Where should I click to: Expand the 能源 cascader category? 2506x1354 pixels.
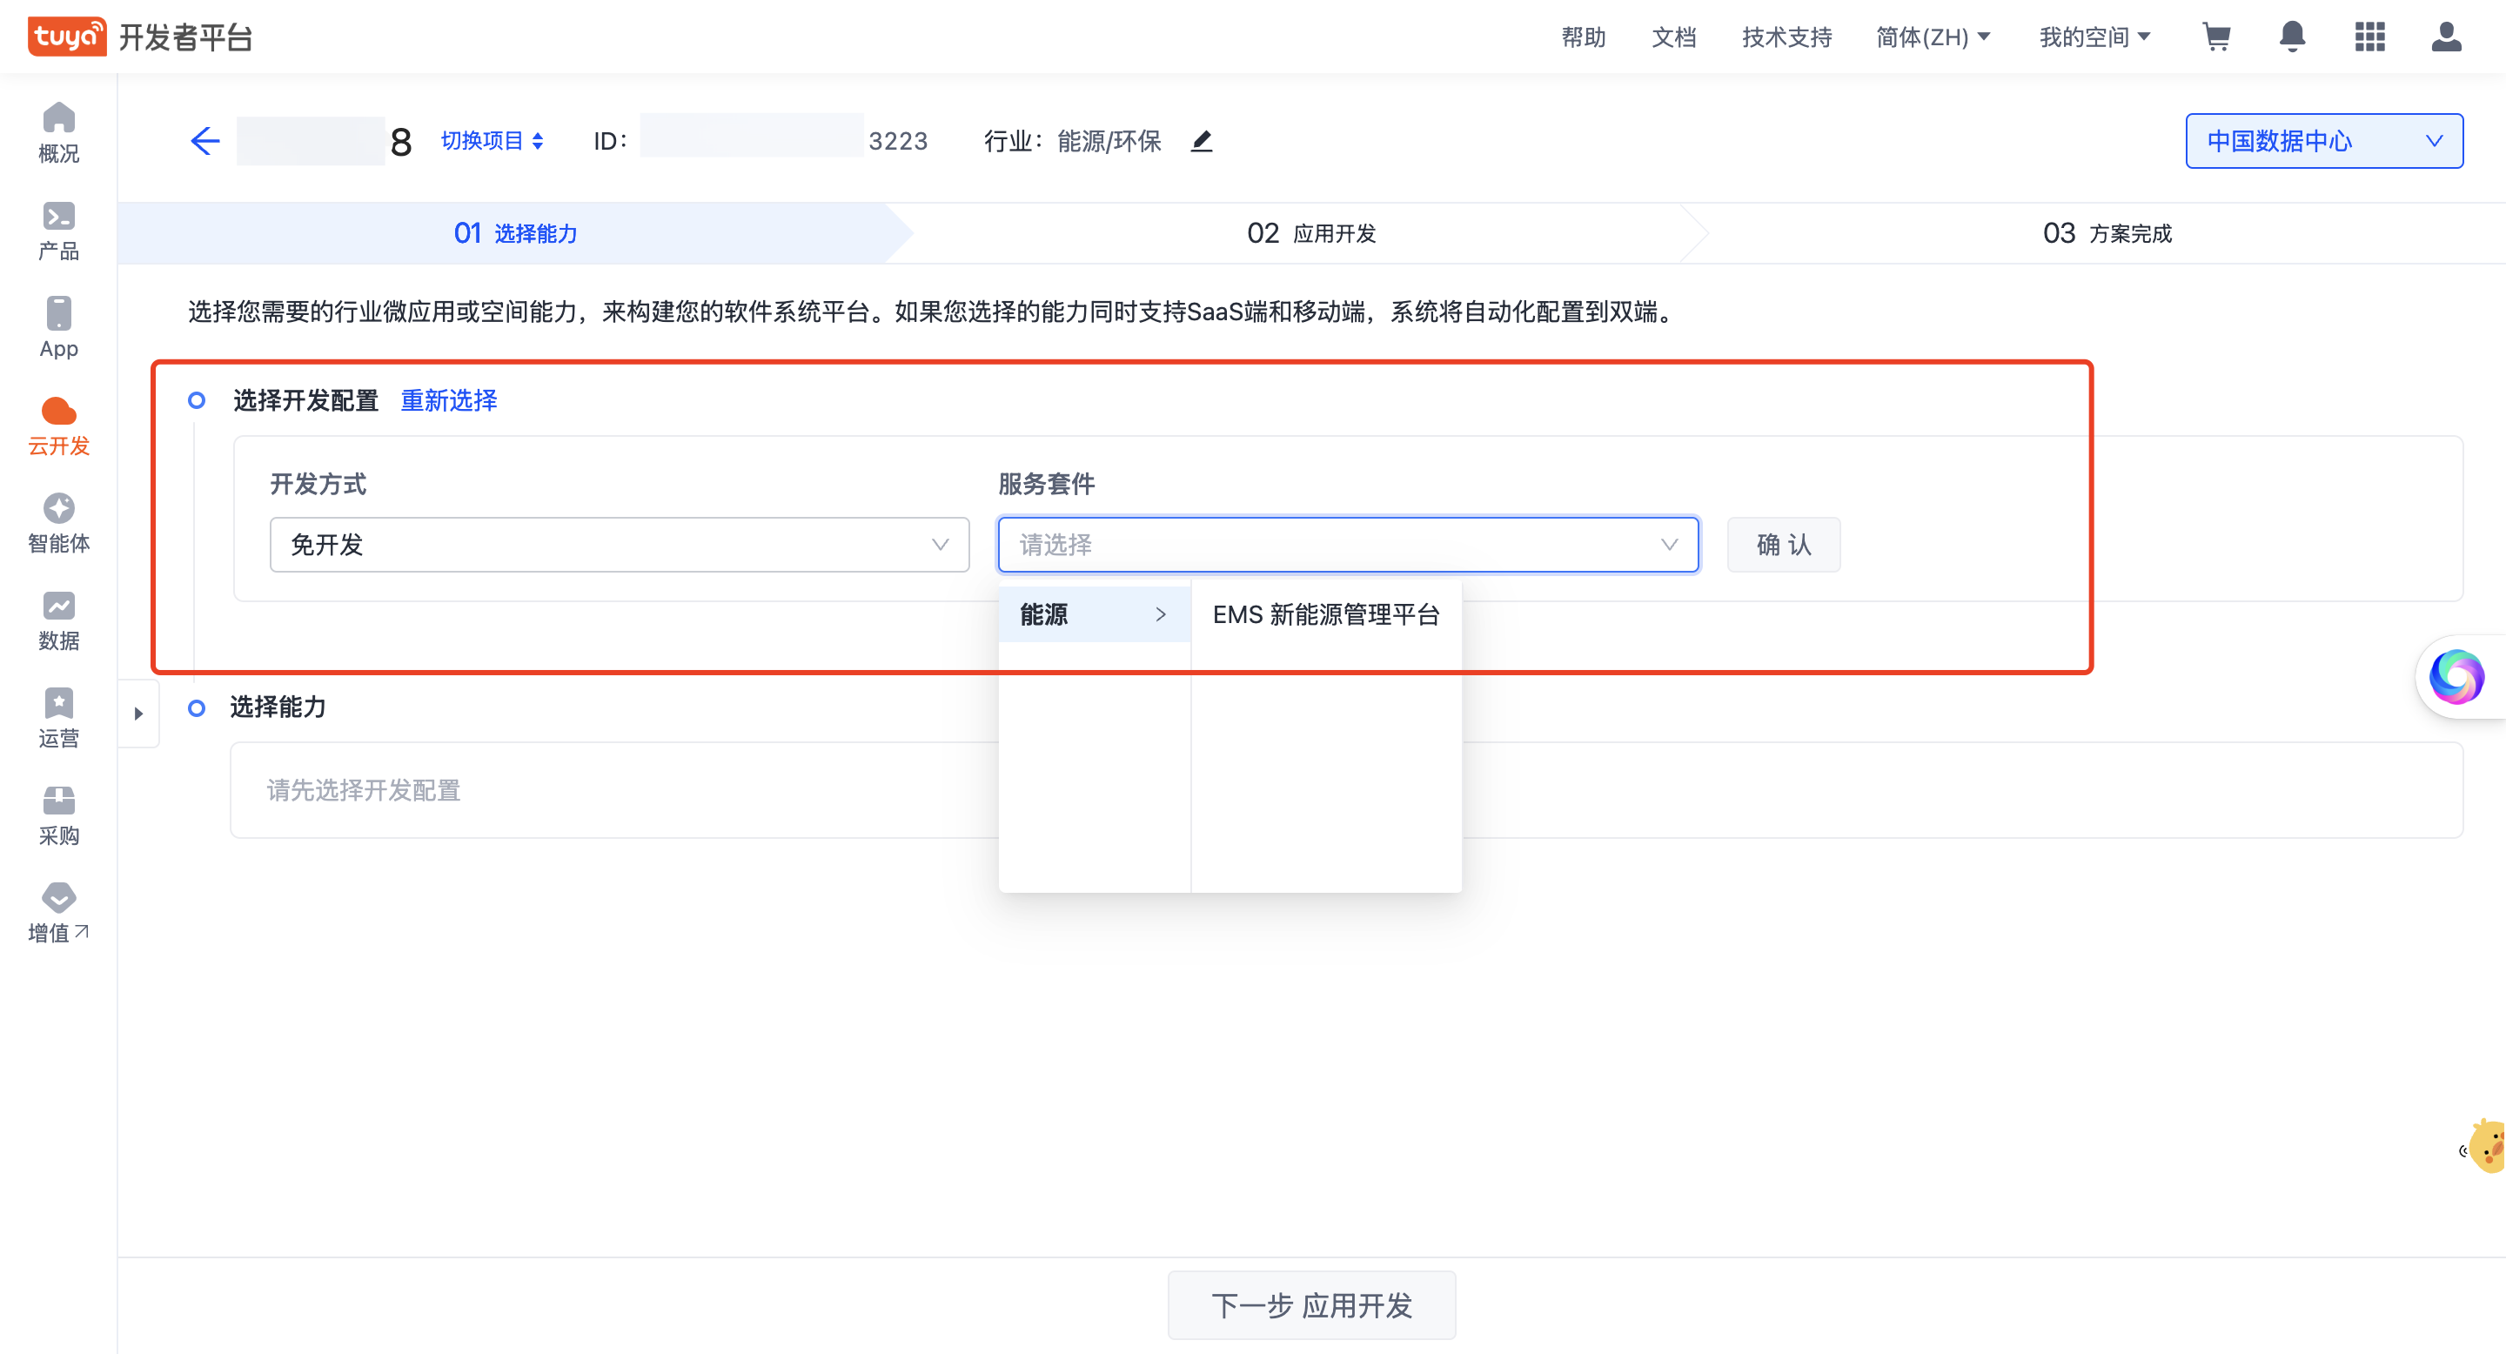(1094, 613)
